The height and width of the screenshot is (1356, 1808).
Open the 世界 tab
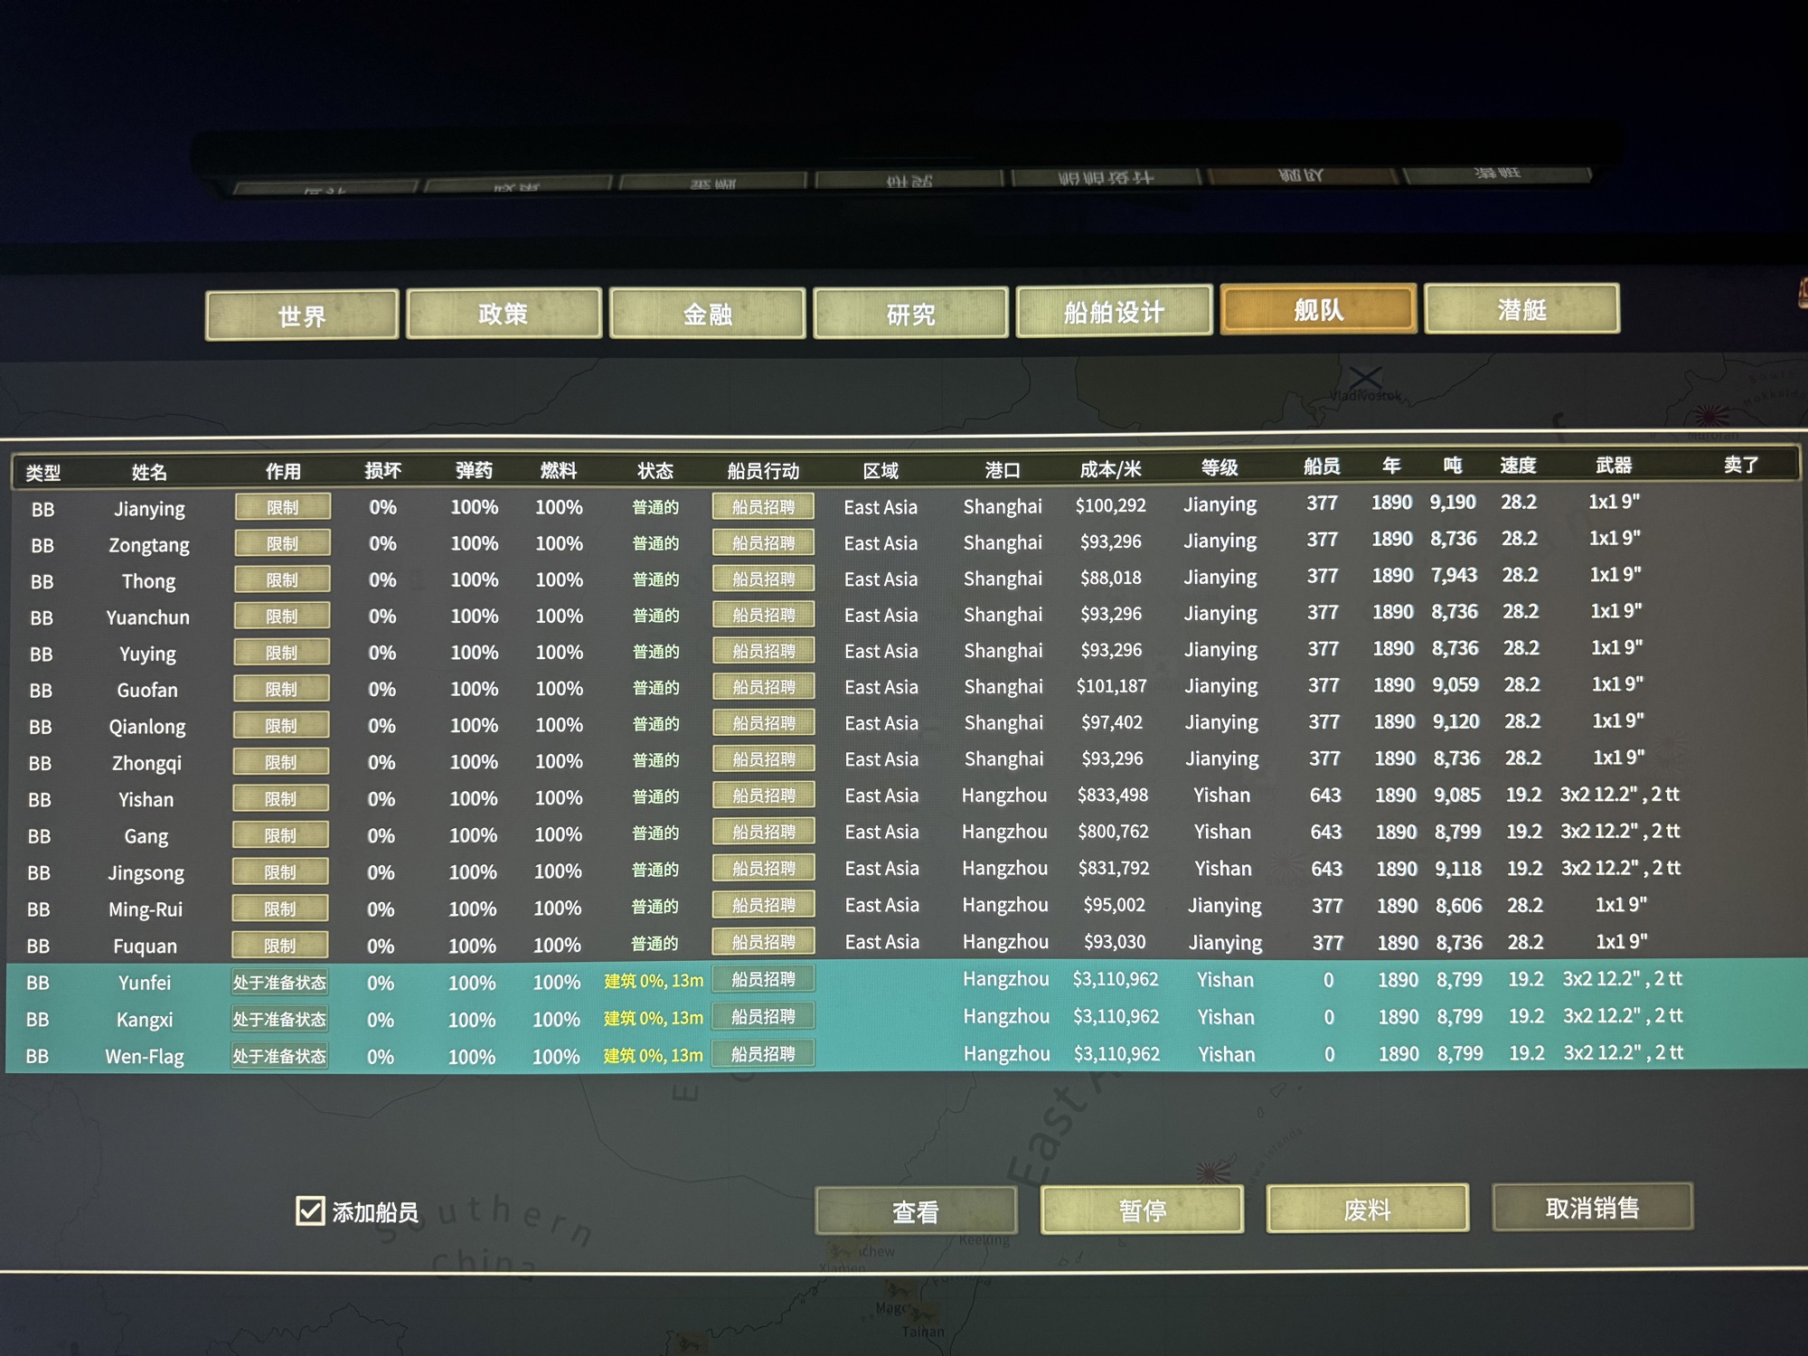302,315
